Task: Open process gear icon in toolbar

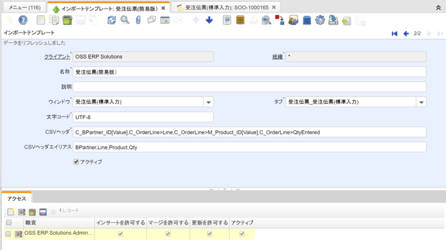Action: (320, 20)
